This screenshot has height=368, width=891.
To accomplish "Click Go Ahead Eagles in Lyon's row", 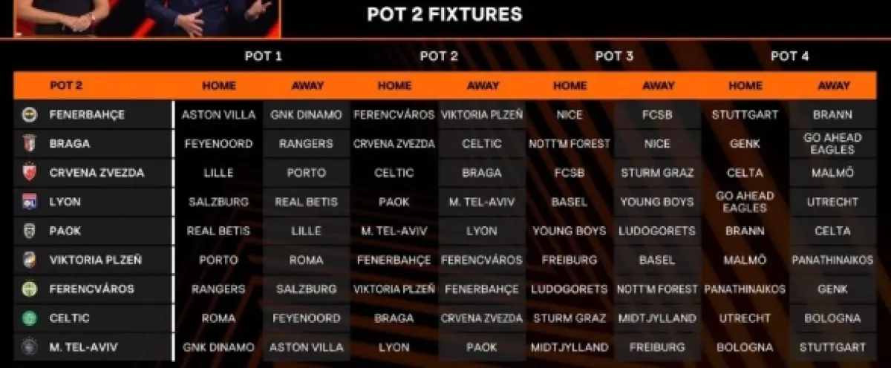I will point(745,202).
